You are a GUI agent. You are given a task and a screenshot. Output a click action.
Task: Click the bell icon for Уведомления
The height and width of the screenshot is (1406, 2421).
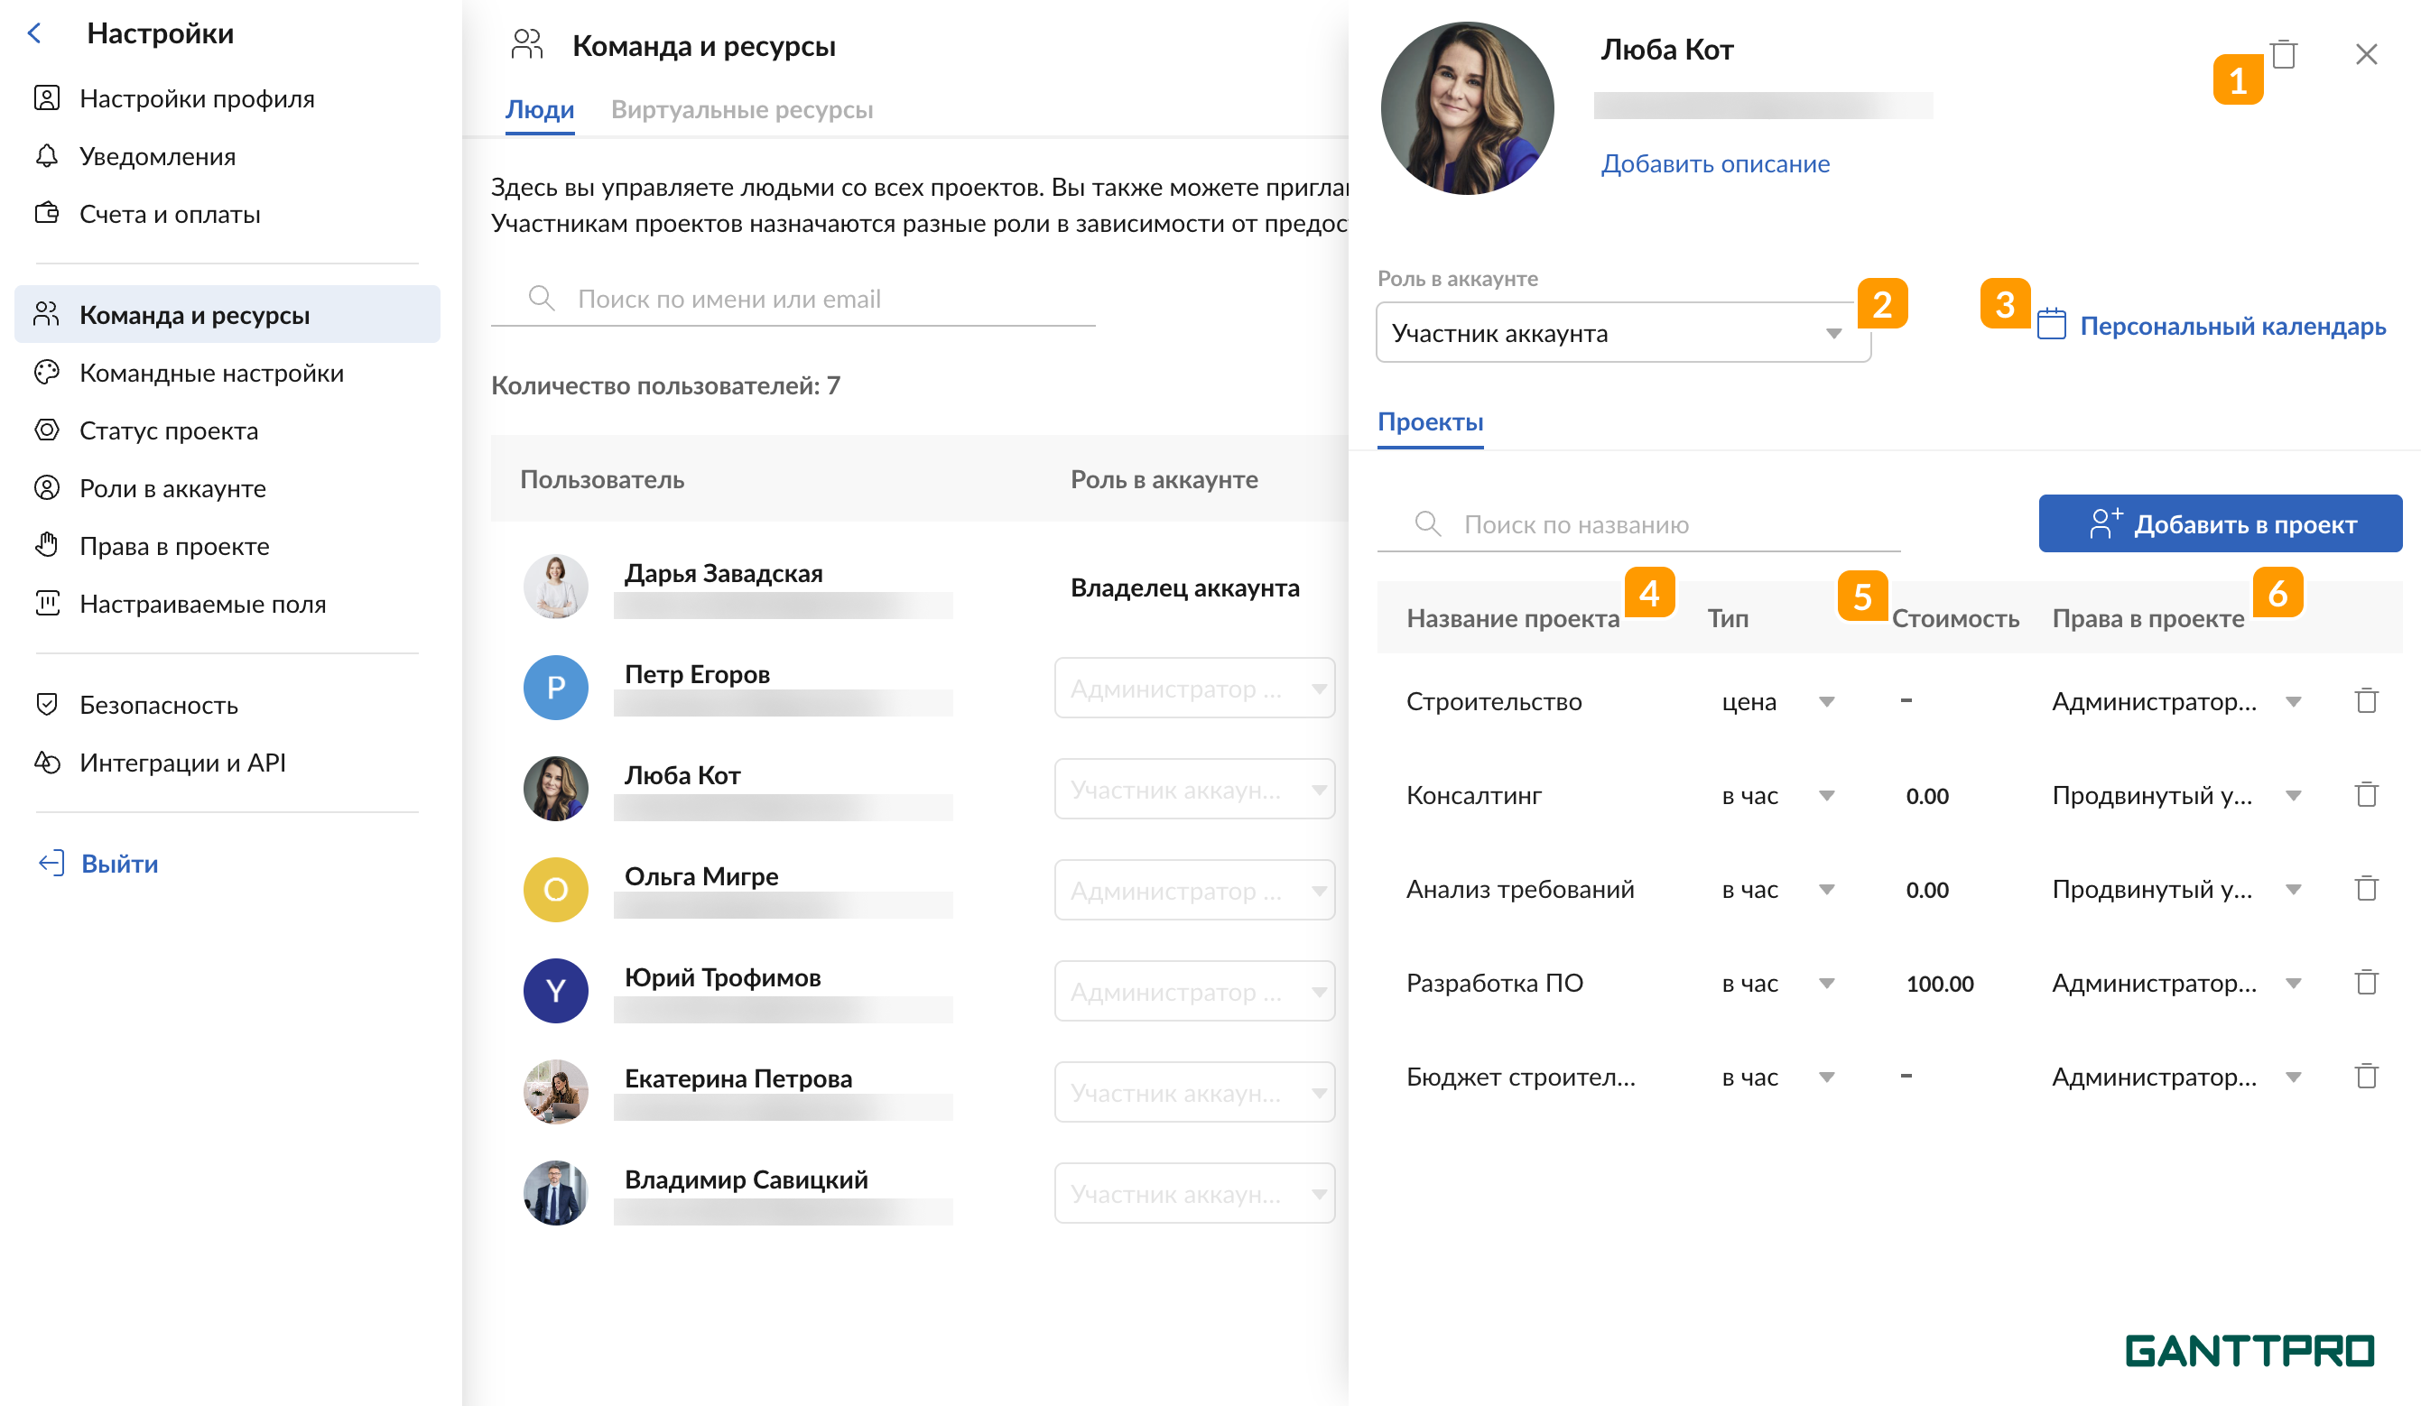tap(46, 156)
